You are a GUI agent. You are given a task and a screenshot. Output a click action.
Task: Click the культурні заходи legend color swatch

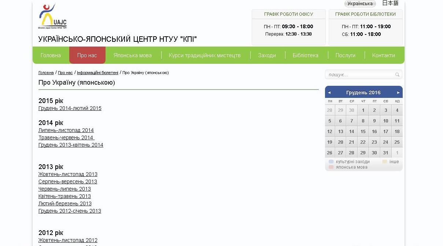(x=331, y=162)
